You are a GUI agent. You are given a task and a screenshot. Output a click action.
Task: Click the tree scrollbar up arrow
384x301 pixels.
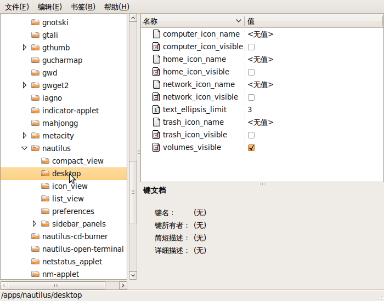coord(133,18)
